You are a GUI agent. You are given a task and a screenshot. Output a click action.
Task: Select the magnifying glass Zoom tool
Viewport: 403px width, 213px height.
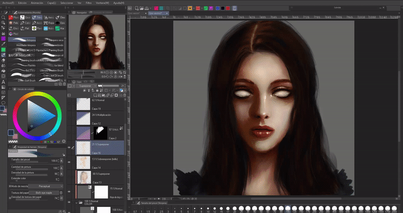tap(3, 17)
